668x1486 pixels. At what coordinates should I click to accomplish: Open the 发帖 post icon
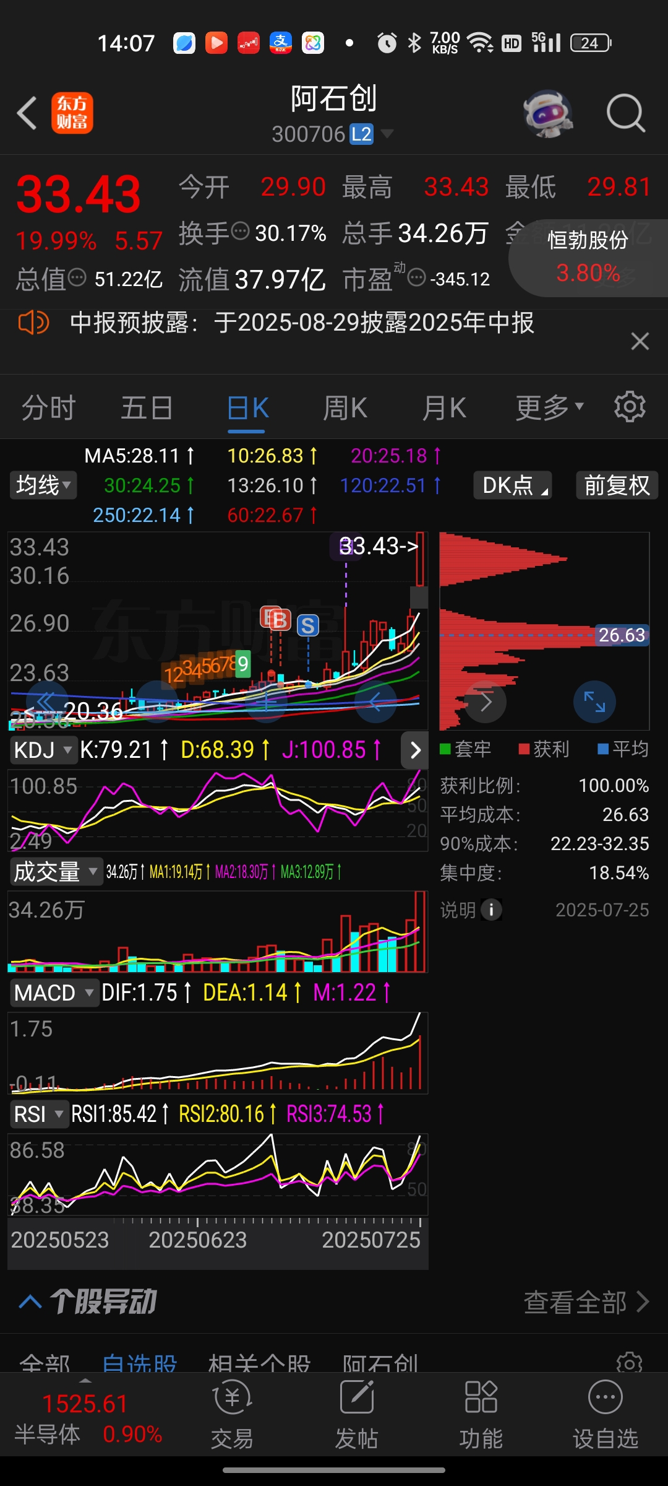tap(357, 1415)
